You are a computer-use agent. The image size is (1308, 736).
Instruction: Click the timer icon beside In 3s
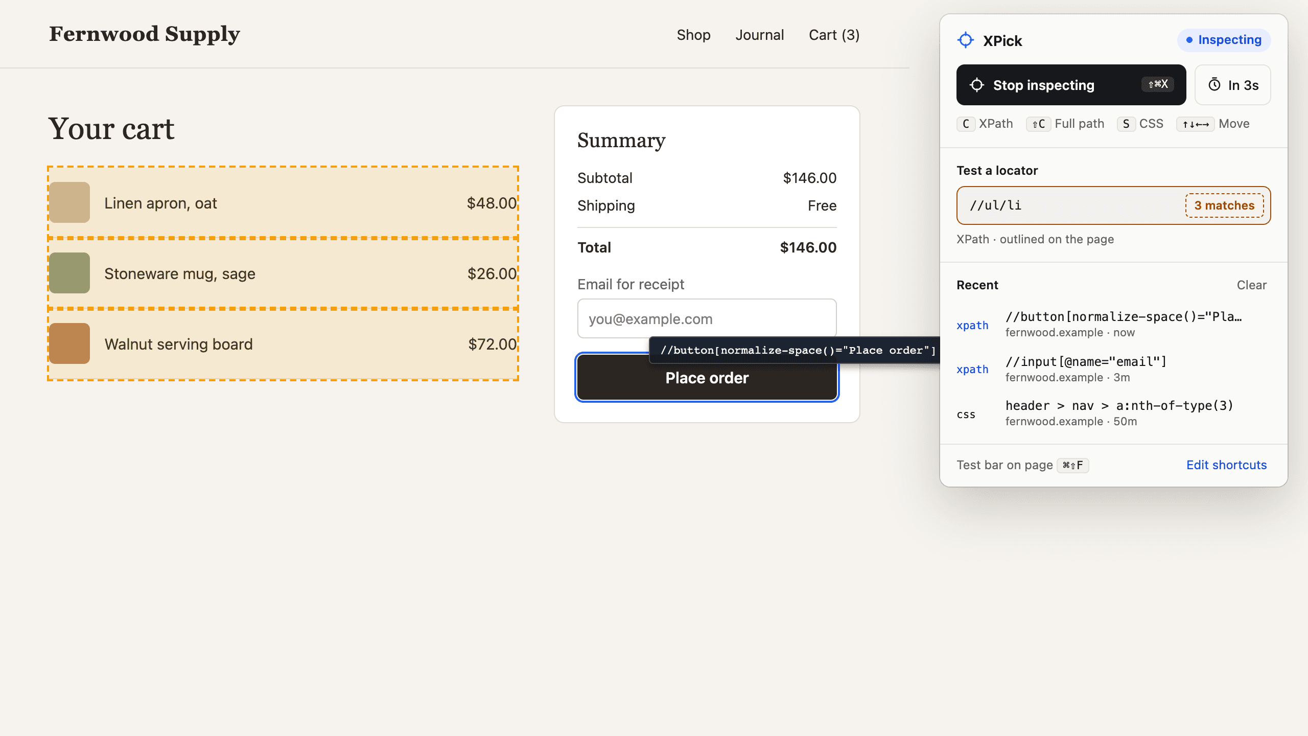1214,85
